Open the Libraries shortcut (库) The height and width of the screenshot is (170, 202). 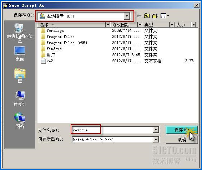[x=20, y=76]
